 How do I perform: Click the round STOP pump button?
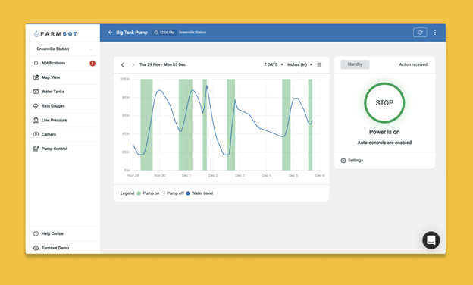coord(384,103)
